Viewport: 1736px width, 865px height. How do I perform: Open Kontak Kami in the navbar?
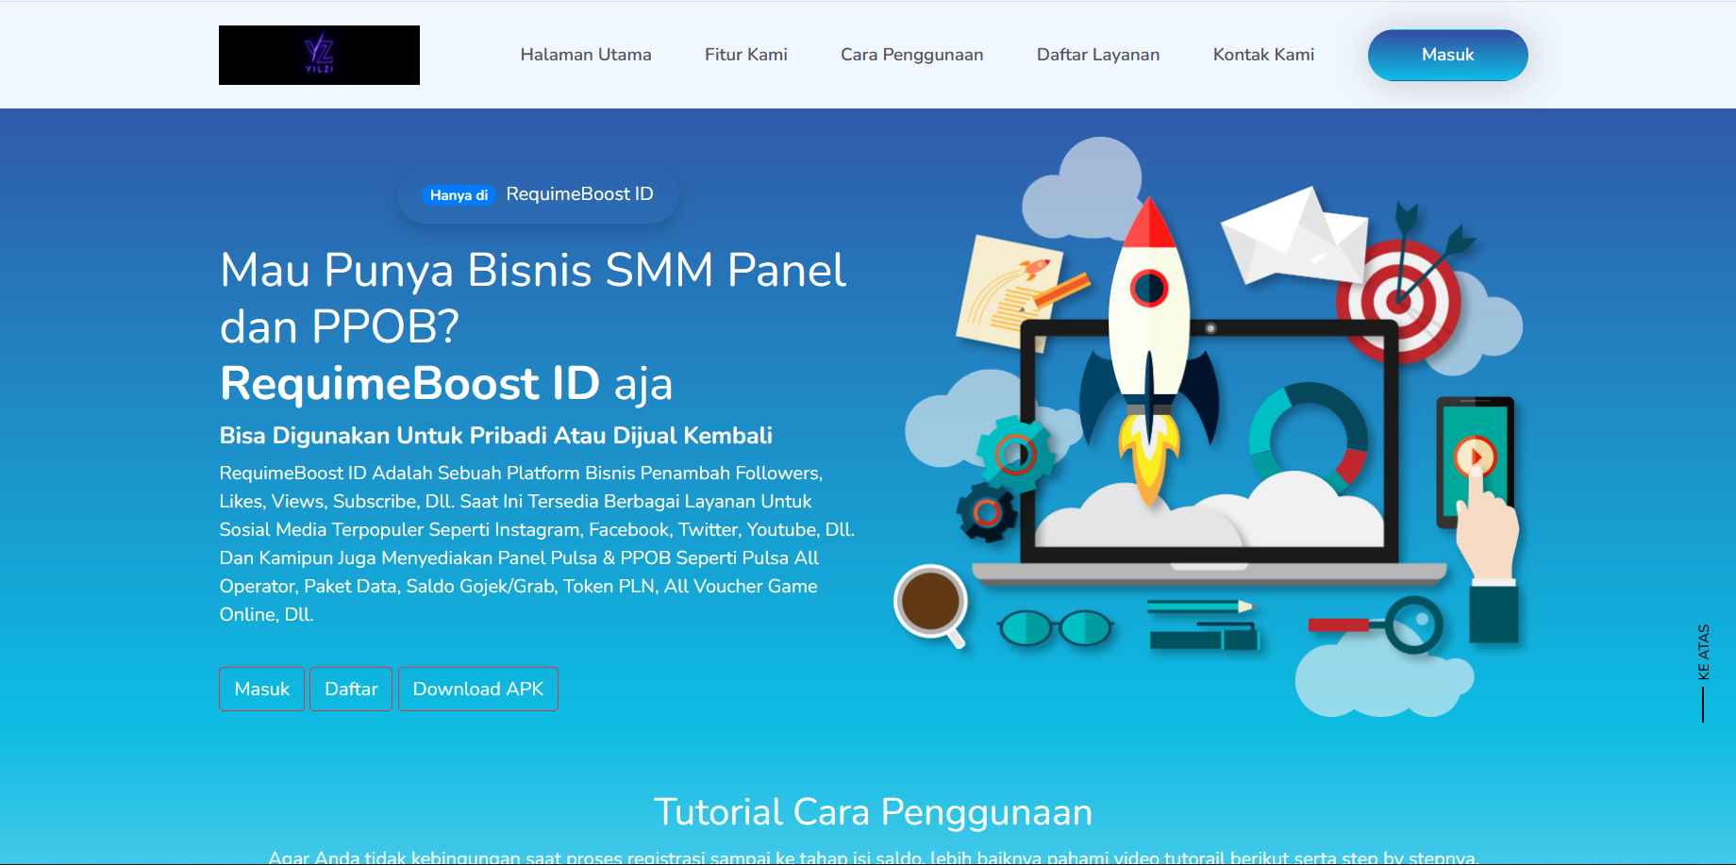[x=1263, y=55]
